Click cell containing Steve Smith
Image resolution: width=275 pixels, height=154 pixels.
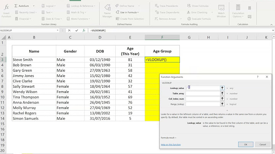pos(34,60)
